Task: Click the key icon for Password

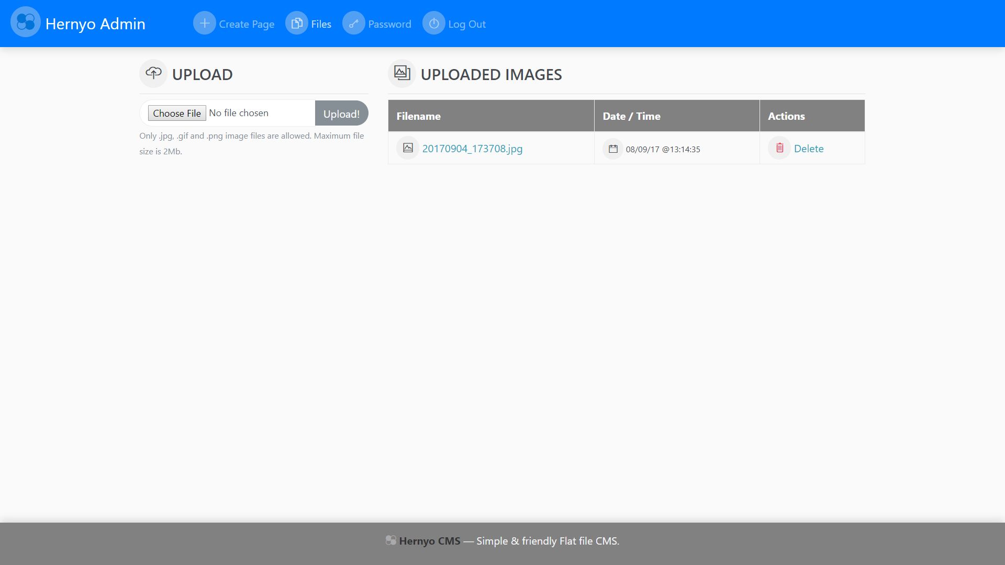Action: (x=354, y=24)
